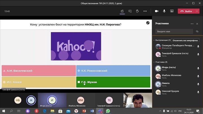Viewport: 203px width, 114px height.
Task: Mute microphone of Никита
Action: 198,84
